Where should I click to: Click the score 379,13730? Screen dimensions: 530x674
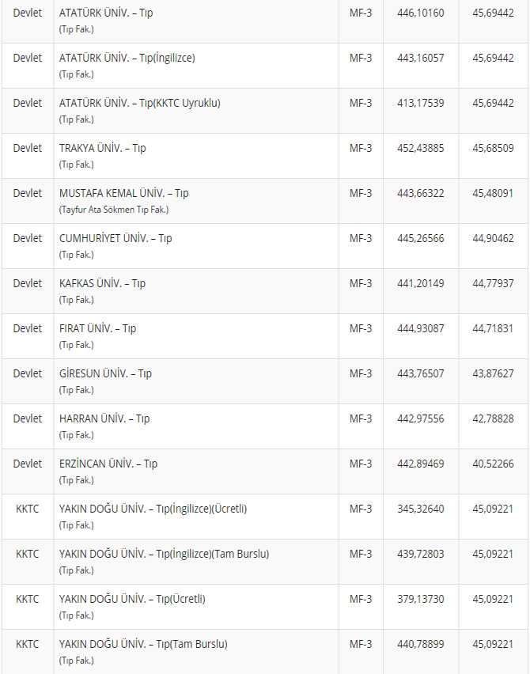click(x=421, y=599)
